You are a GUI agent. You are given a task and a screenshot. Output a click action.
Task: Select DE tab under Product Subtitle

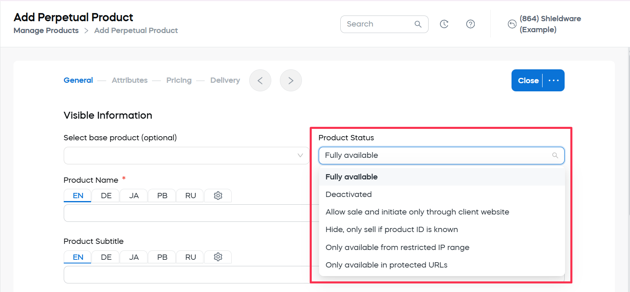[x=106, y=257]
